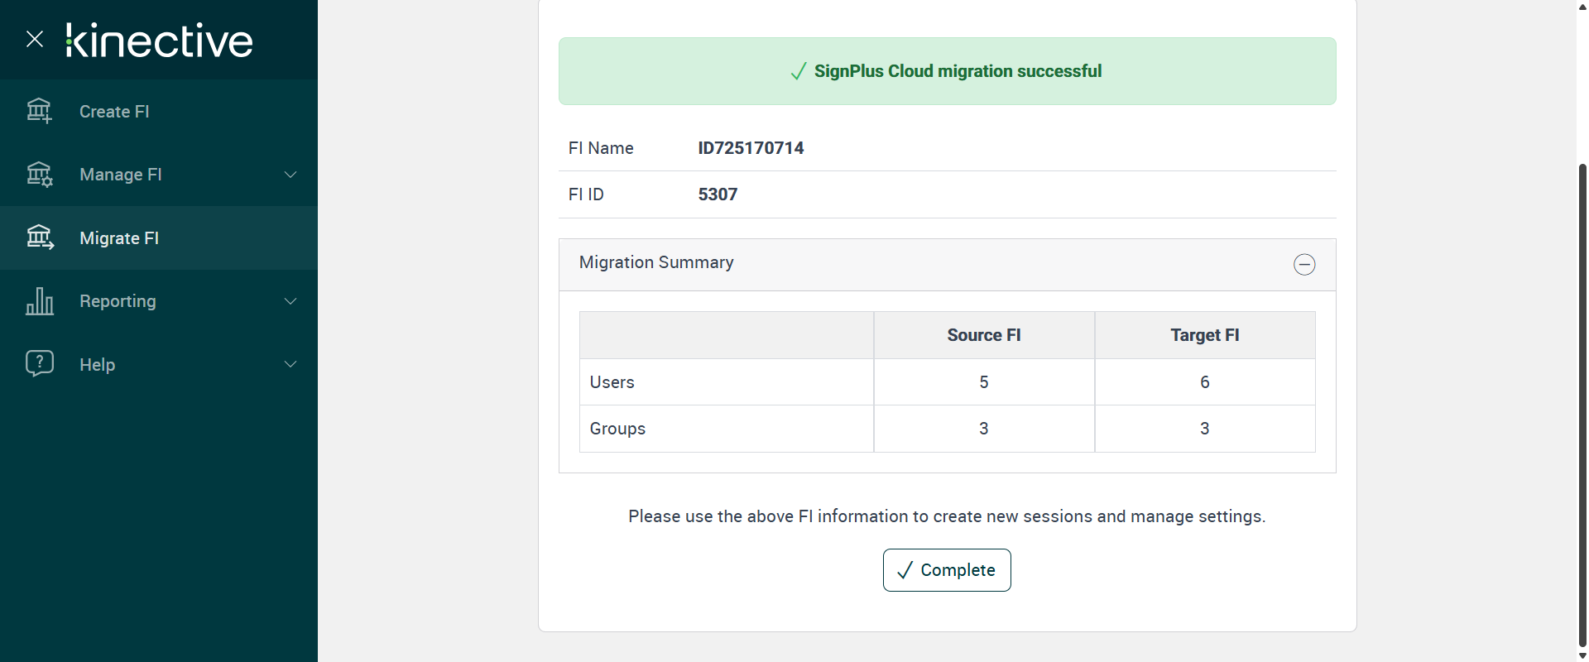Collapse Migration Summary with minus icon

(1304, 265)
